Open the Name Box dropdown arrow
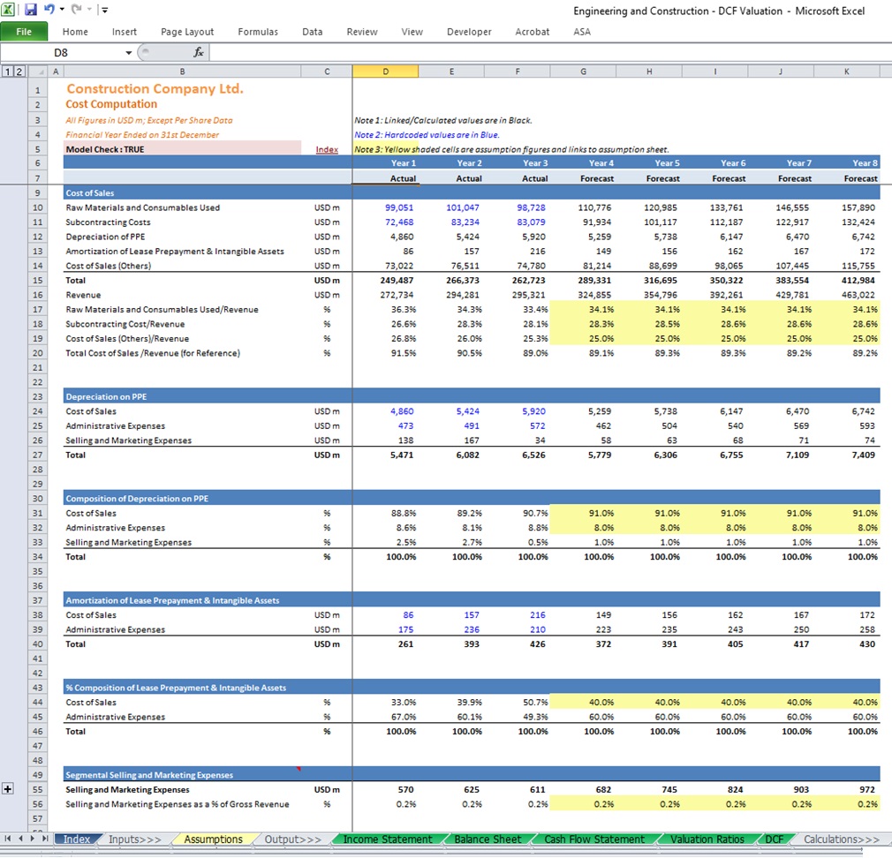The width and height of the screenshot is (892, 858). (129, 53)
